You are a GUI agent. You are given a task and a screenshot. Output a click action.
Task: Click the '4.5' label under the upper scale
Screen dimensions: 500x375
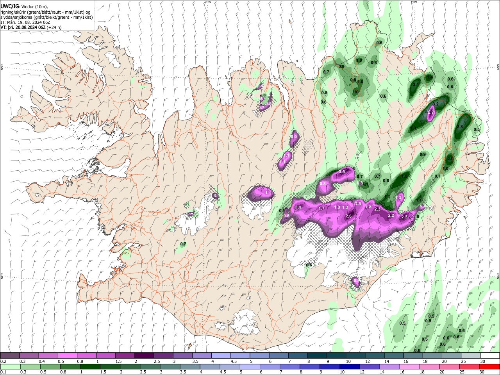(234, 361)
